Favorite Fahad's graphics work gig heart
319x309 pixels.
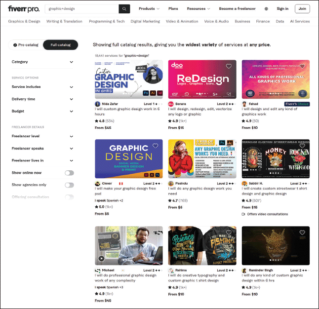[x=302, y=66]
